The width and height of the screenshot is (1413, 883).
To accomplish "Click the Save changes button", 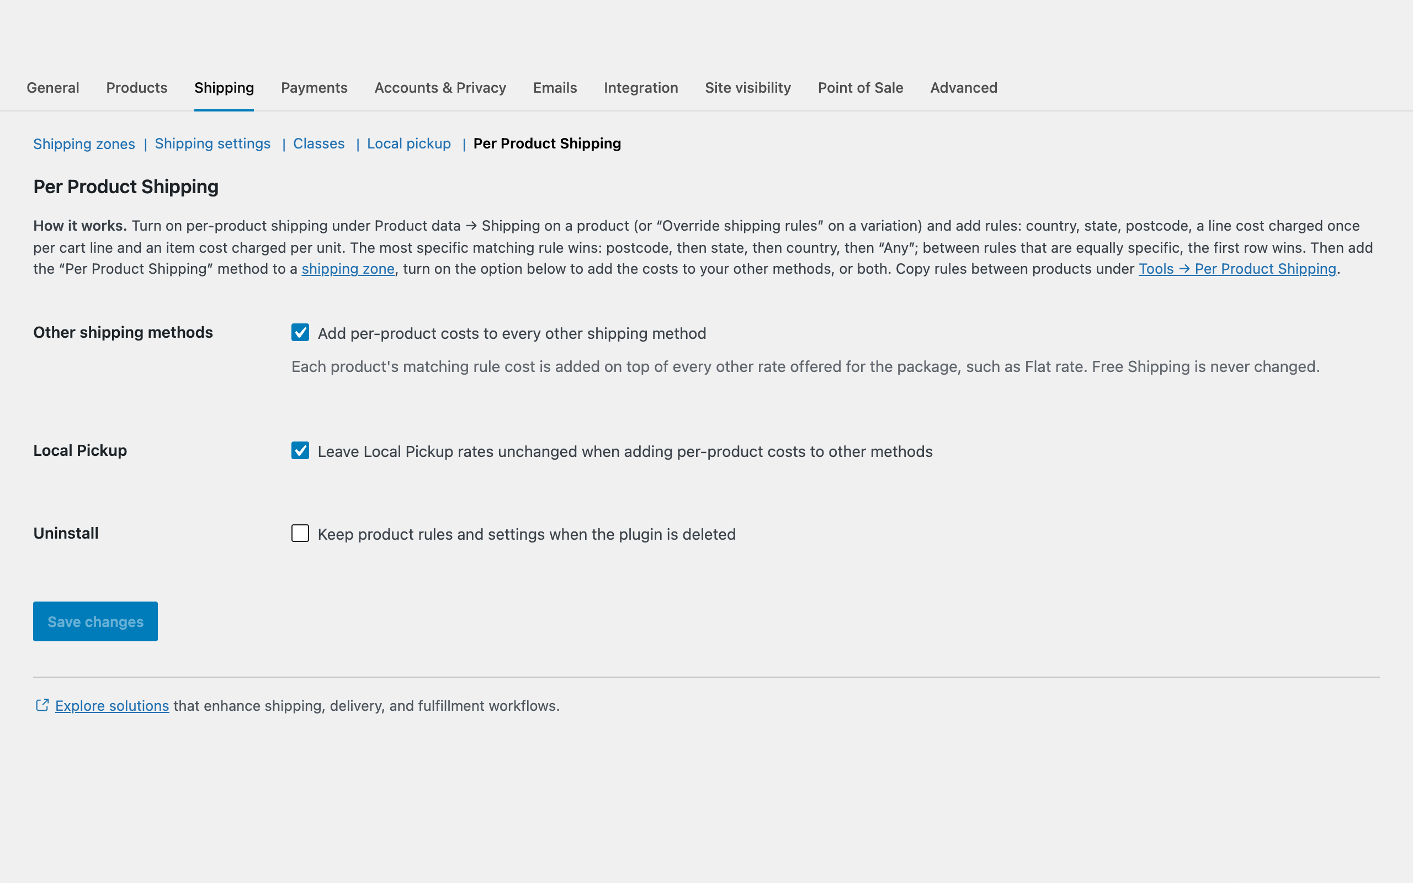I will click(x=95, y=621).
